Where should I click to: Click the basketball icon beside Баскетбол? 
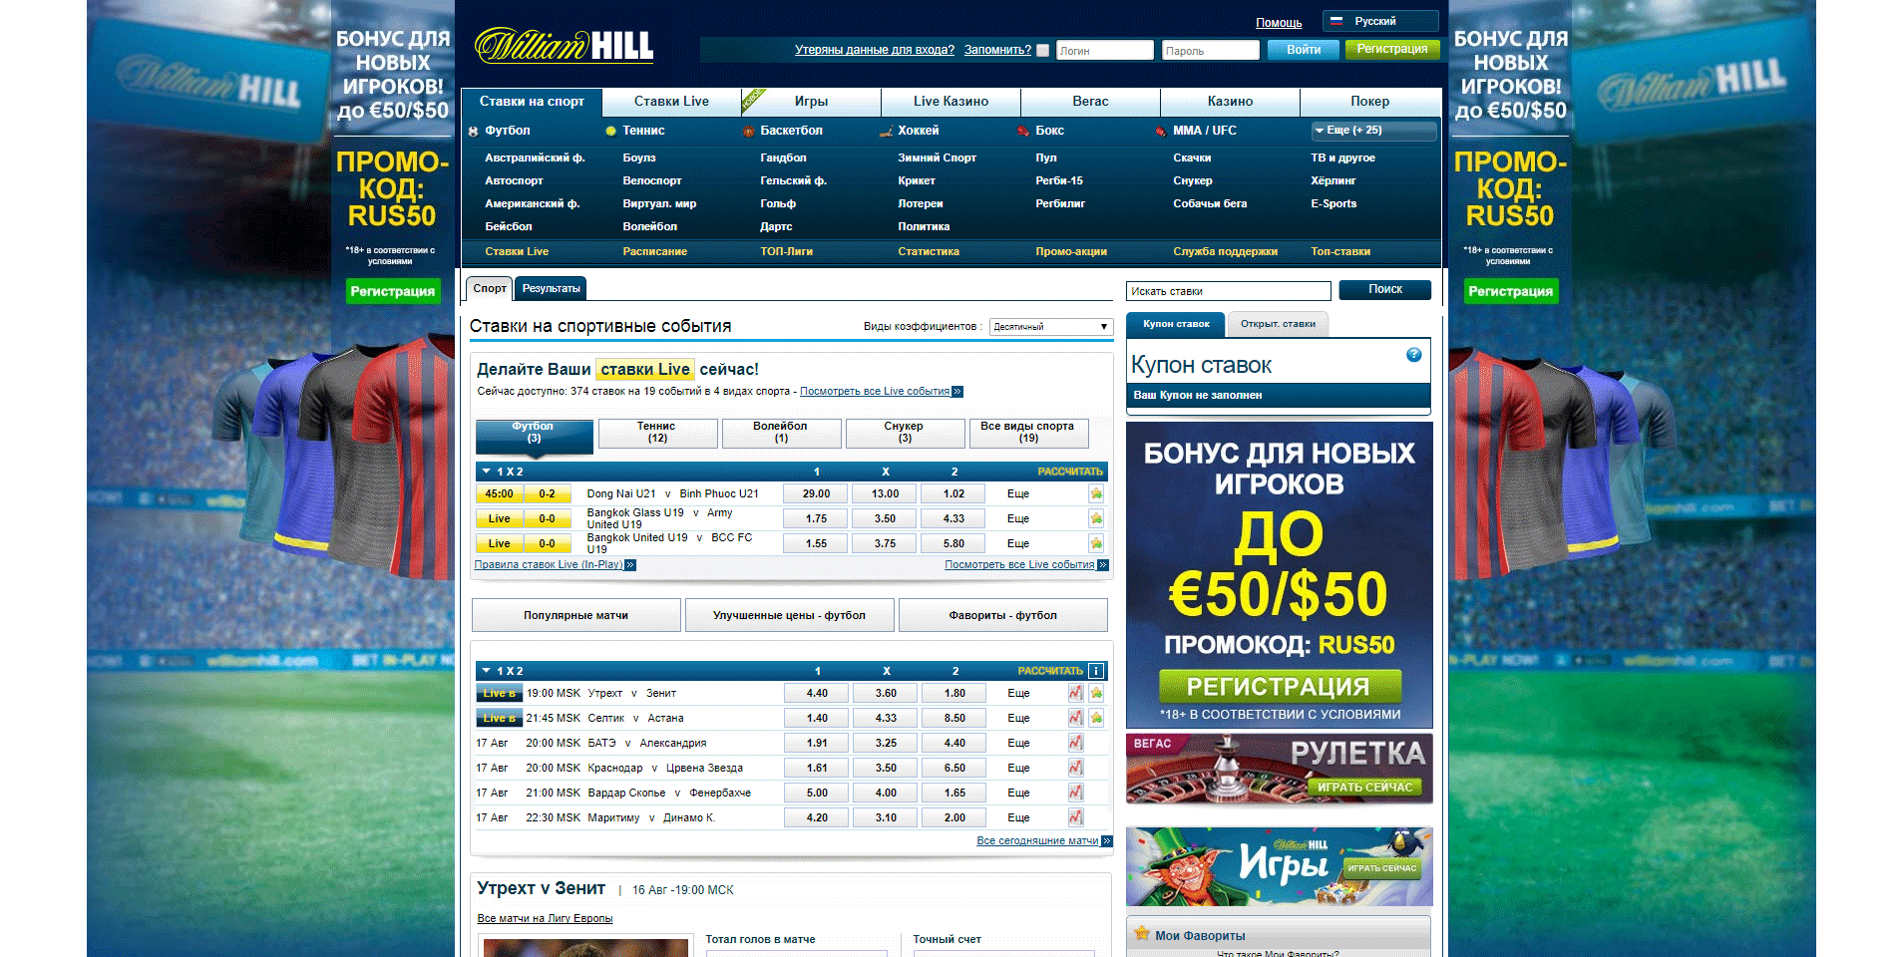748,131
